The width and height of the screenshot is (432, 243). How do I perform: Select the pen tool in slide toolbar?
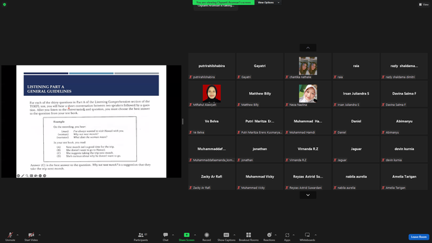pyautogui.click(x=22, y=175)
